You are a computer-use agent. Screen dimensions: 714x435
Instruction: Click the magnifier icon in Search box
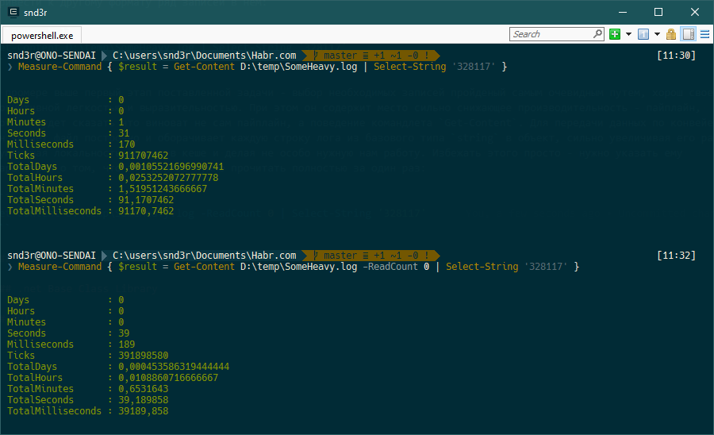(x=597, y=34)
